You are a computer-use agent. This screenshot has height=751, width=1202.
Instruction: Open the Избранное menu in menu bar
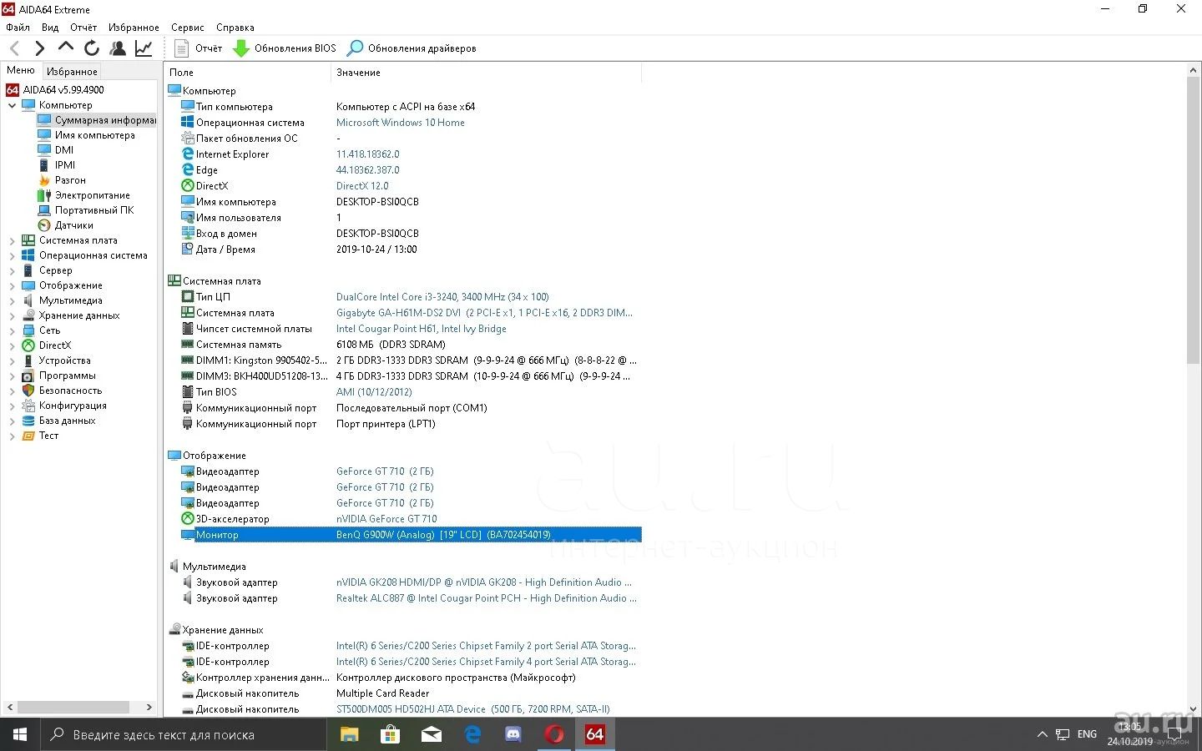coord(134,28)
